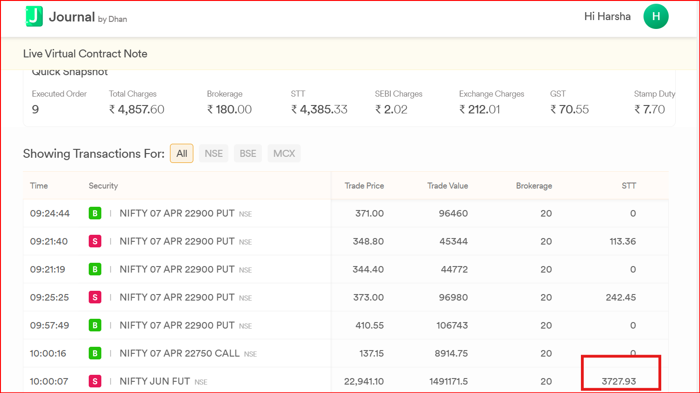
Task: Click the green Journal logo icon
Action: [x=34, y=16]
